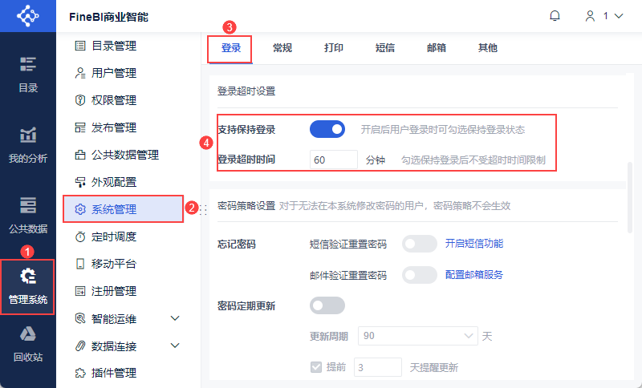Click the 登录超时时间 input field
This screenshot has width=642, height=388.
pos(333,160)
